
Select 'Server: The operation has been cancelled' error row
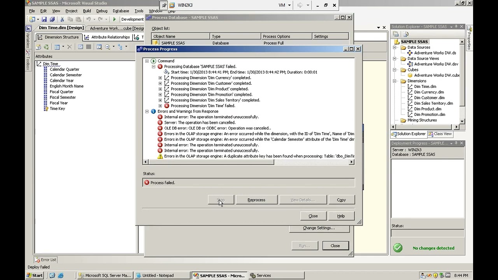(x=200, y=123)
